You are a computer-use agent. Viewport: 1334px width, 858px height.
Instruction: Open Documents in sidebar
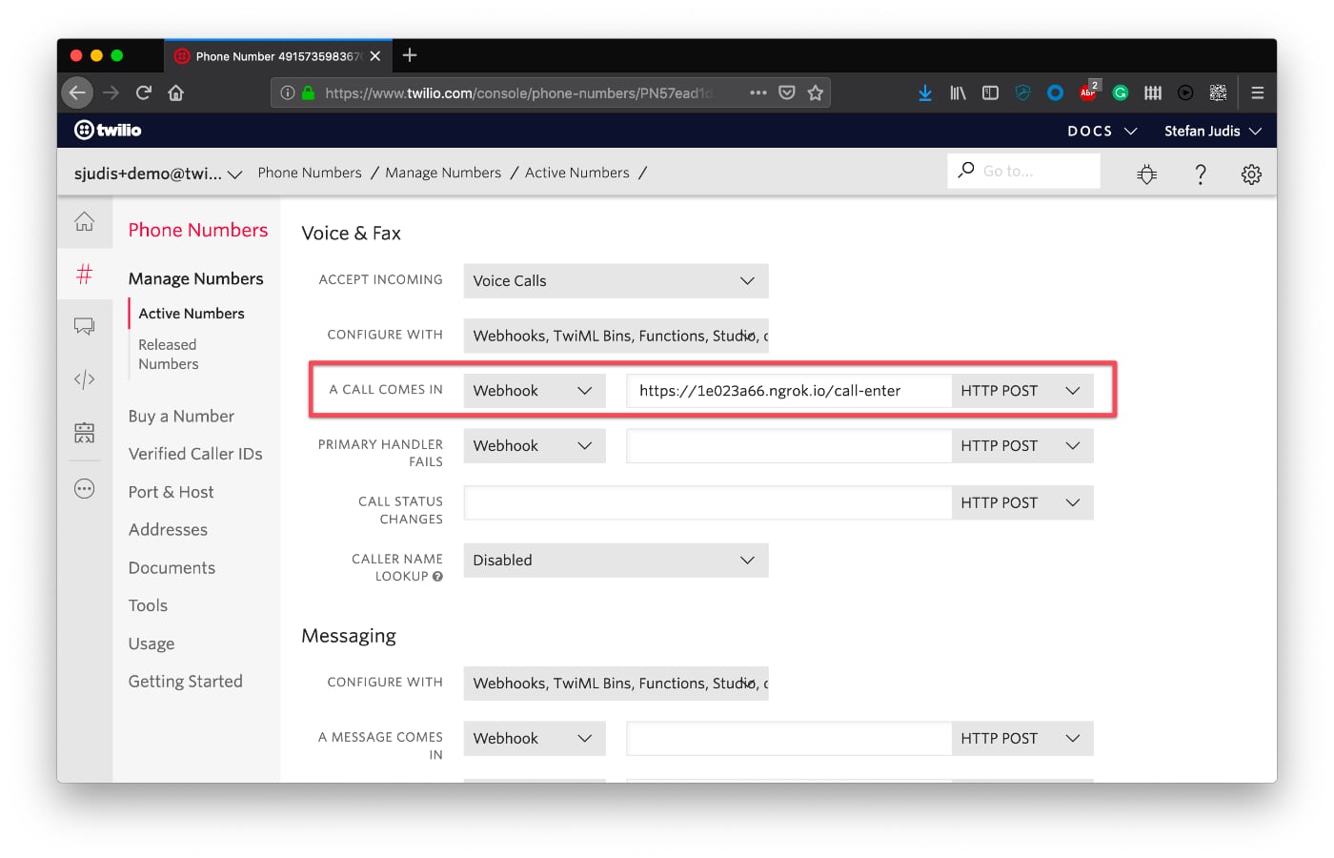pyautogui.click(x=172, y=567)
